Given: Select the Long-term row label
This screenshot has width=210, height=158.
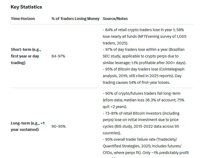Looking at the screenshot, I should [x=28, y=126].
